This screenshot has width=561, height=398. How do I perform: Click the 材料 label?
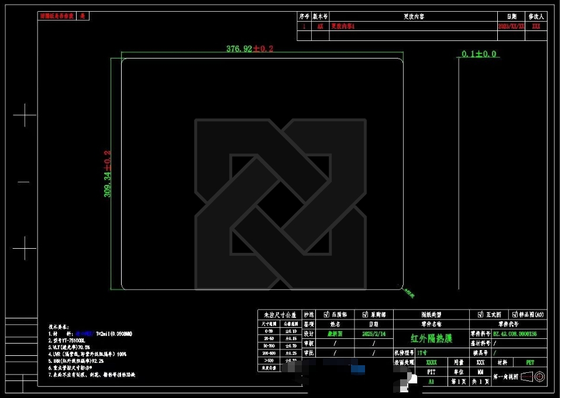pos(503,362)
